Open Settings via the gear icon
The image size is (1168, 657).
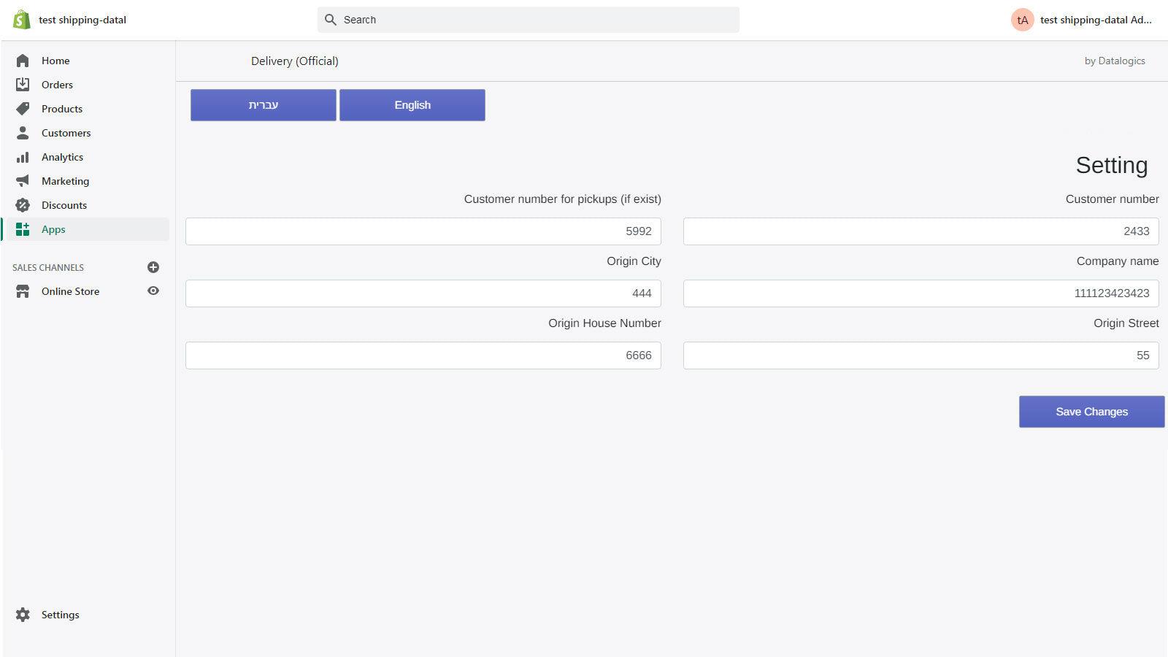(x=22, y=614)
